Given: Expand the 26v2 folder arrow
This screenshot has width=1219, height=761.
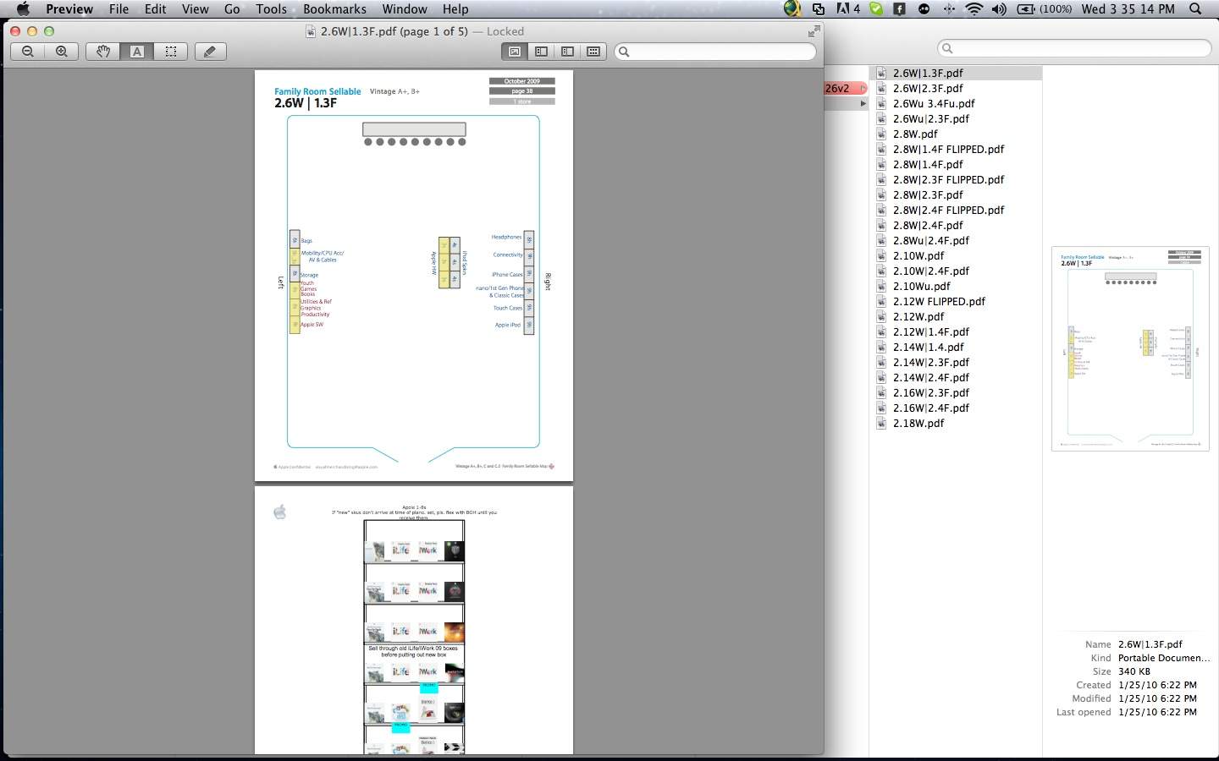Looking at the screenshot, I should click(x=863, y=88).
